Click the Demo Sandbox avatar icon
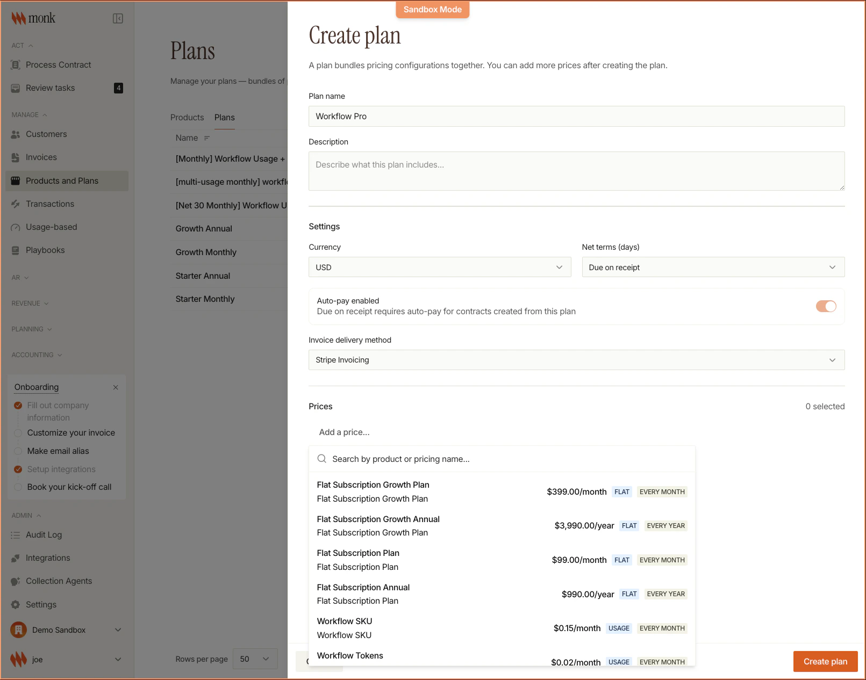The width and height of the screenshot is (866, 680). click(19, 630)
